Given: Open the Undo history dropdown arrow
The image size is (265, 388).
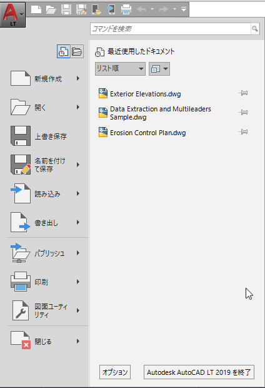Looking at the screenshot, I should pyautogui.click(x=152, y=9).
